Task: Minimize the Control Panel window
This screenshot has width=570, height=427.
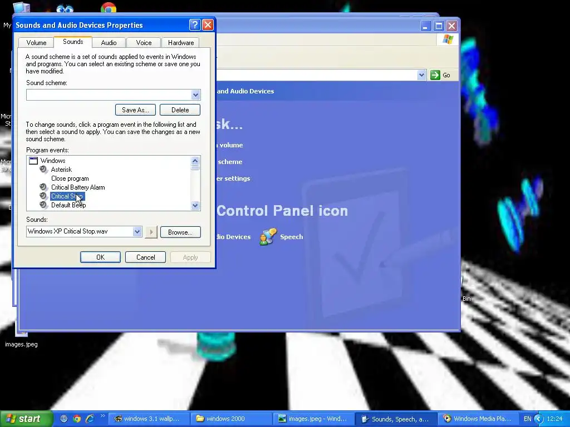Action: [426, 26]
